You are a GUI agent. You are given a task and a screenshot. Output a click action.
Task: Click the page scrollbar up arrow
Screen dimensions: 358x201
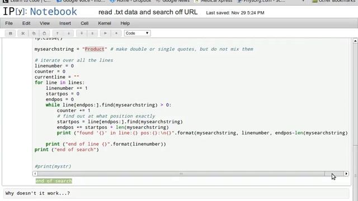point(355,41)
